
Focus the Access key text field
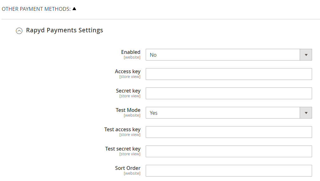[x=229, y=74]
